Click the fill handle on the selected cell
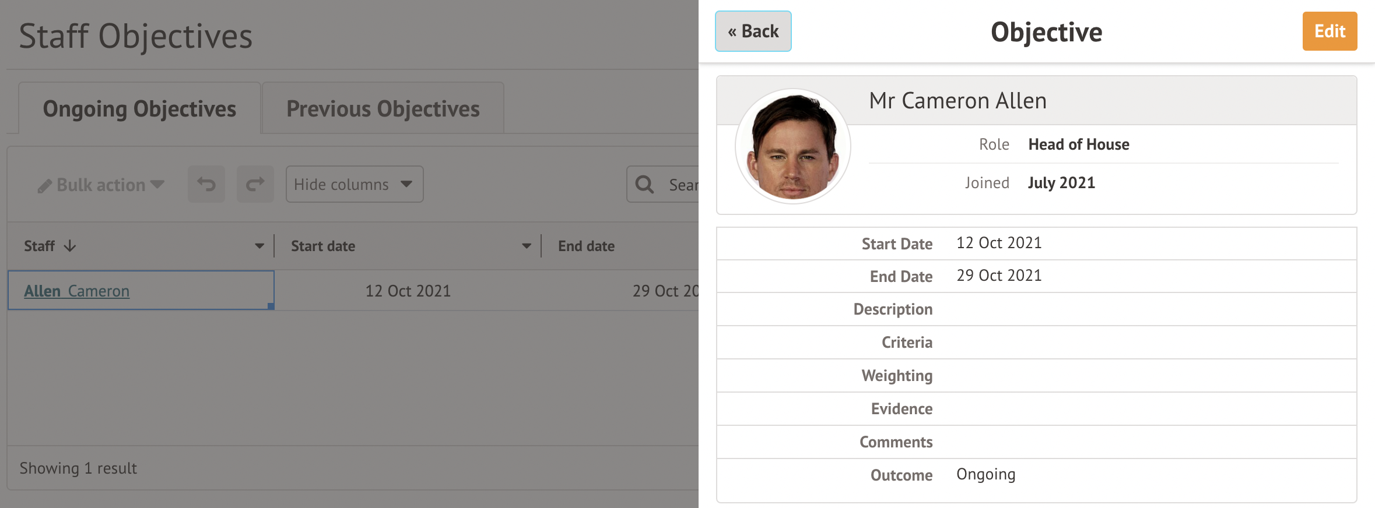 [x=271, y=306]
